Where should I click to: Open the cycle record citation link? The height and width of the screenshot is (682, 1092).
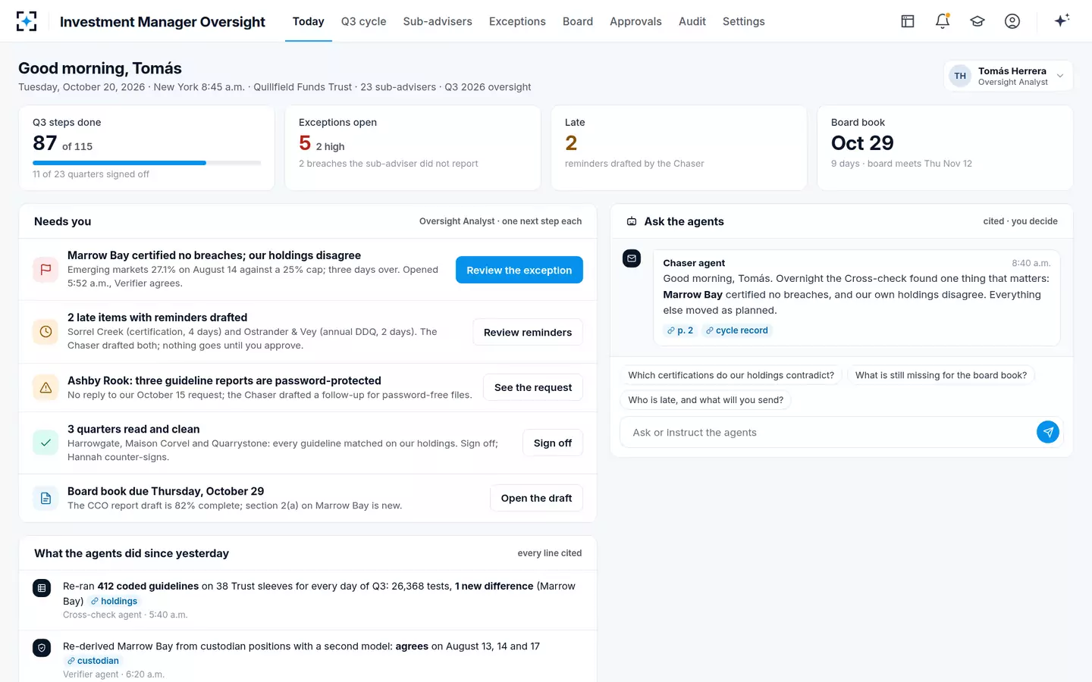(x=737, y=330)
